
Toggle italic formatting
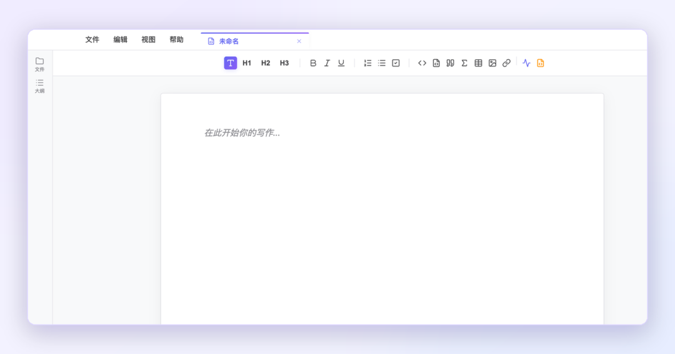pyautogui.click(x=327, y=63)
